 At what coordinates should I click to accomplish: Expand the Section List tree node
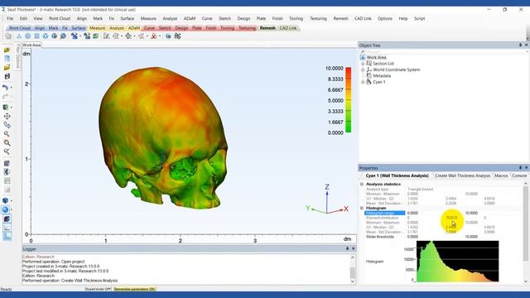coord(363,64)
